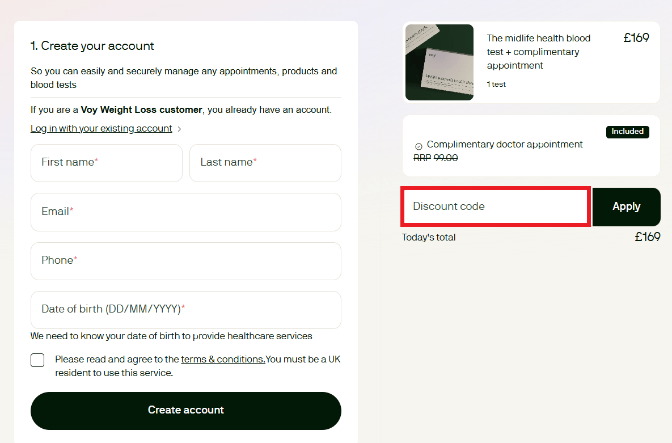Click the Date of birth input field
Viewport: 672px width, 443px height.
point(185,310)
